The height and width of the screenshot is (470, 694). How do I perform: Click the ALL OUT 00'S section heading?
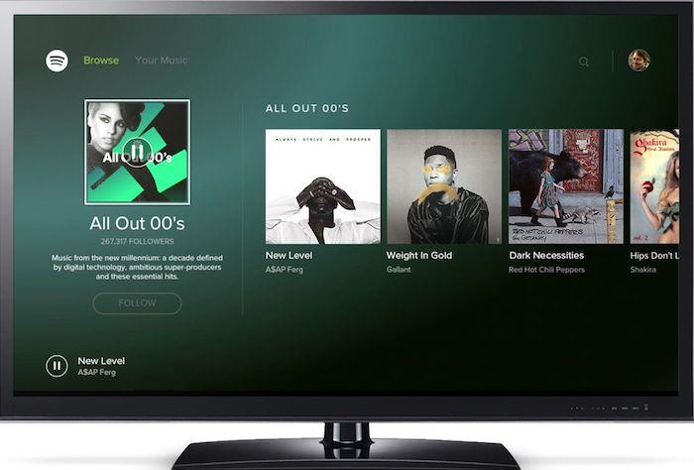(x=307, y=108)
